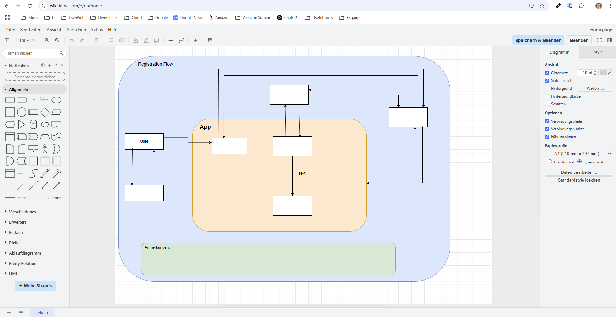Open the 100% zoom level dropdown
Image resolution: width=616 pixels, height=317 pixels.
[26, 40]
